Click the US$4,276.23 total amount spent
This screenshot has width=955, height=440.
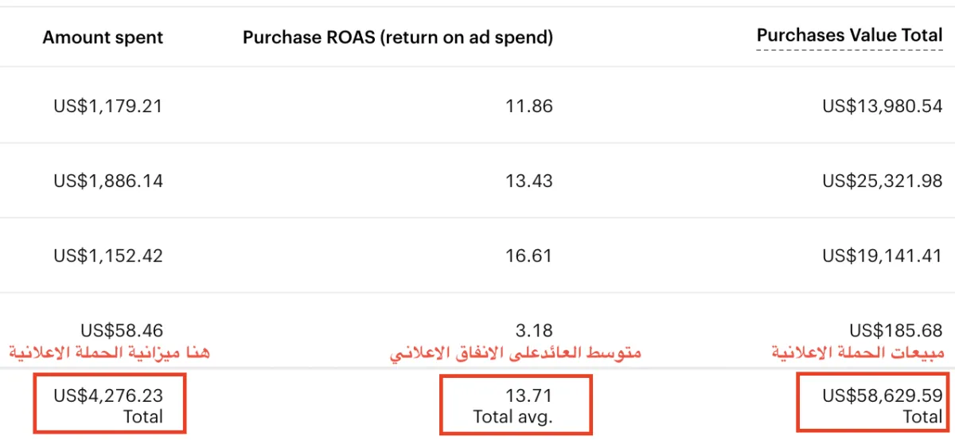click(x=110, y=405)
